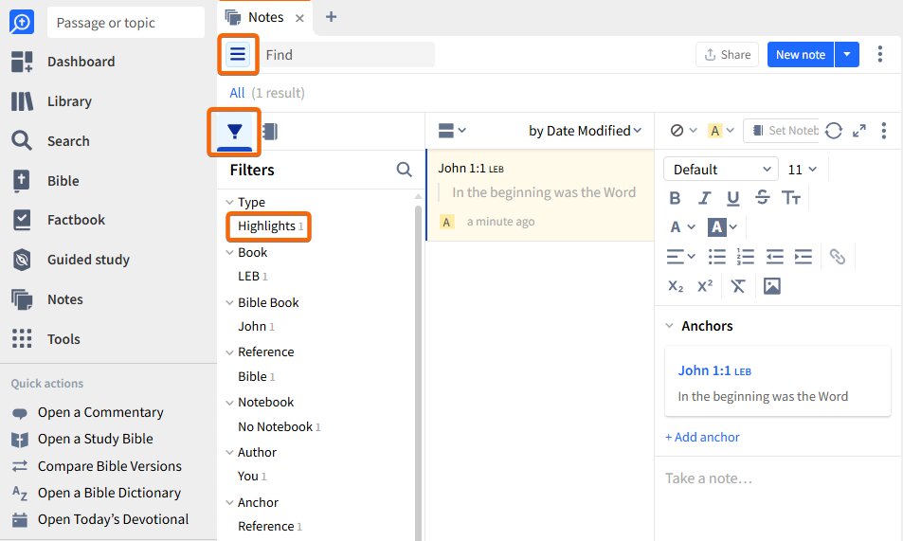Screen dimensions: 903x541
Task: Apply subscript formatting
Action: (x=676, y=286)
